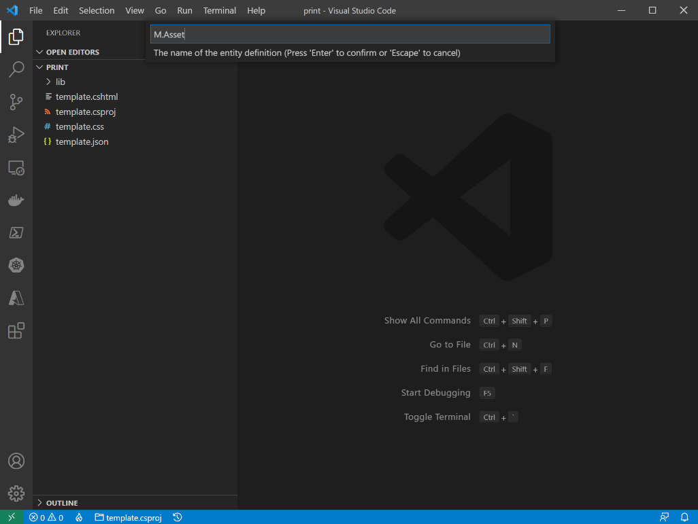This screenshot has width=698, height=524.
Task: Open template.json file
Action: coord(82,141)
